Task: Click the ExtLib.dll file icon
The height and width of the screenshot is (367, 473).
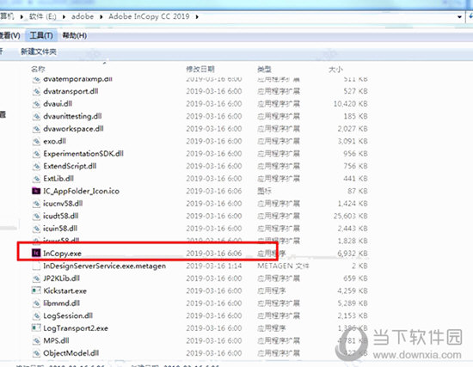Action: click(x=36, y=179)
